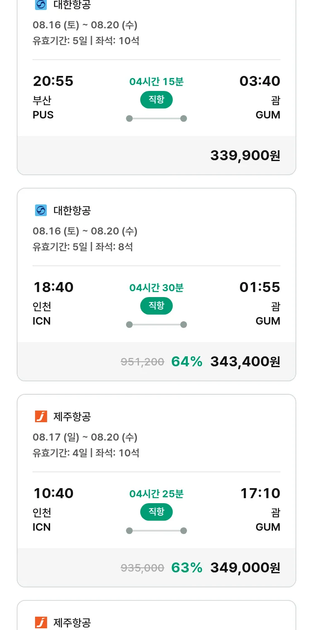Viewport: 313px width, 630px height.
Task: Click the crossed-out 935,000 original price
Action: pos(142,568)
